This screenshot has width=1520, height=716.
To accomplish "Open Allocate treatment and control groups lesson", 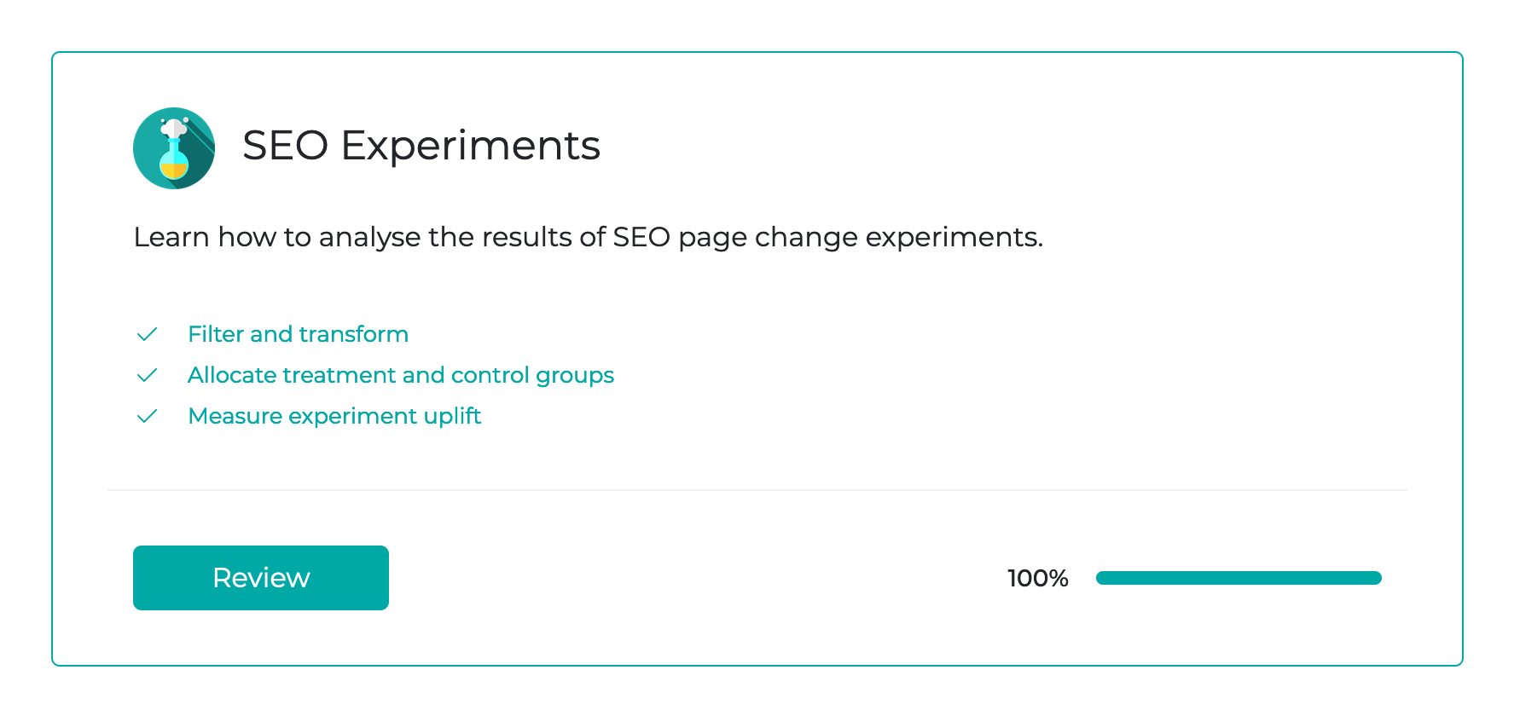I will coord(401,375).
